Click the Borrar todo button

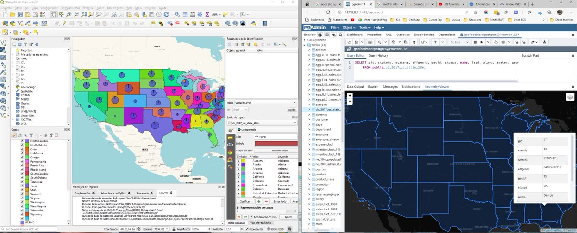click(x=279, y=201)
